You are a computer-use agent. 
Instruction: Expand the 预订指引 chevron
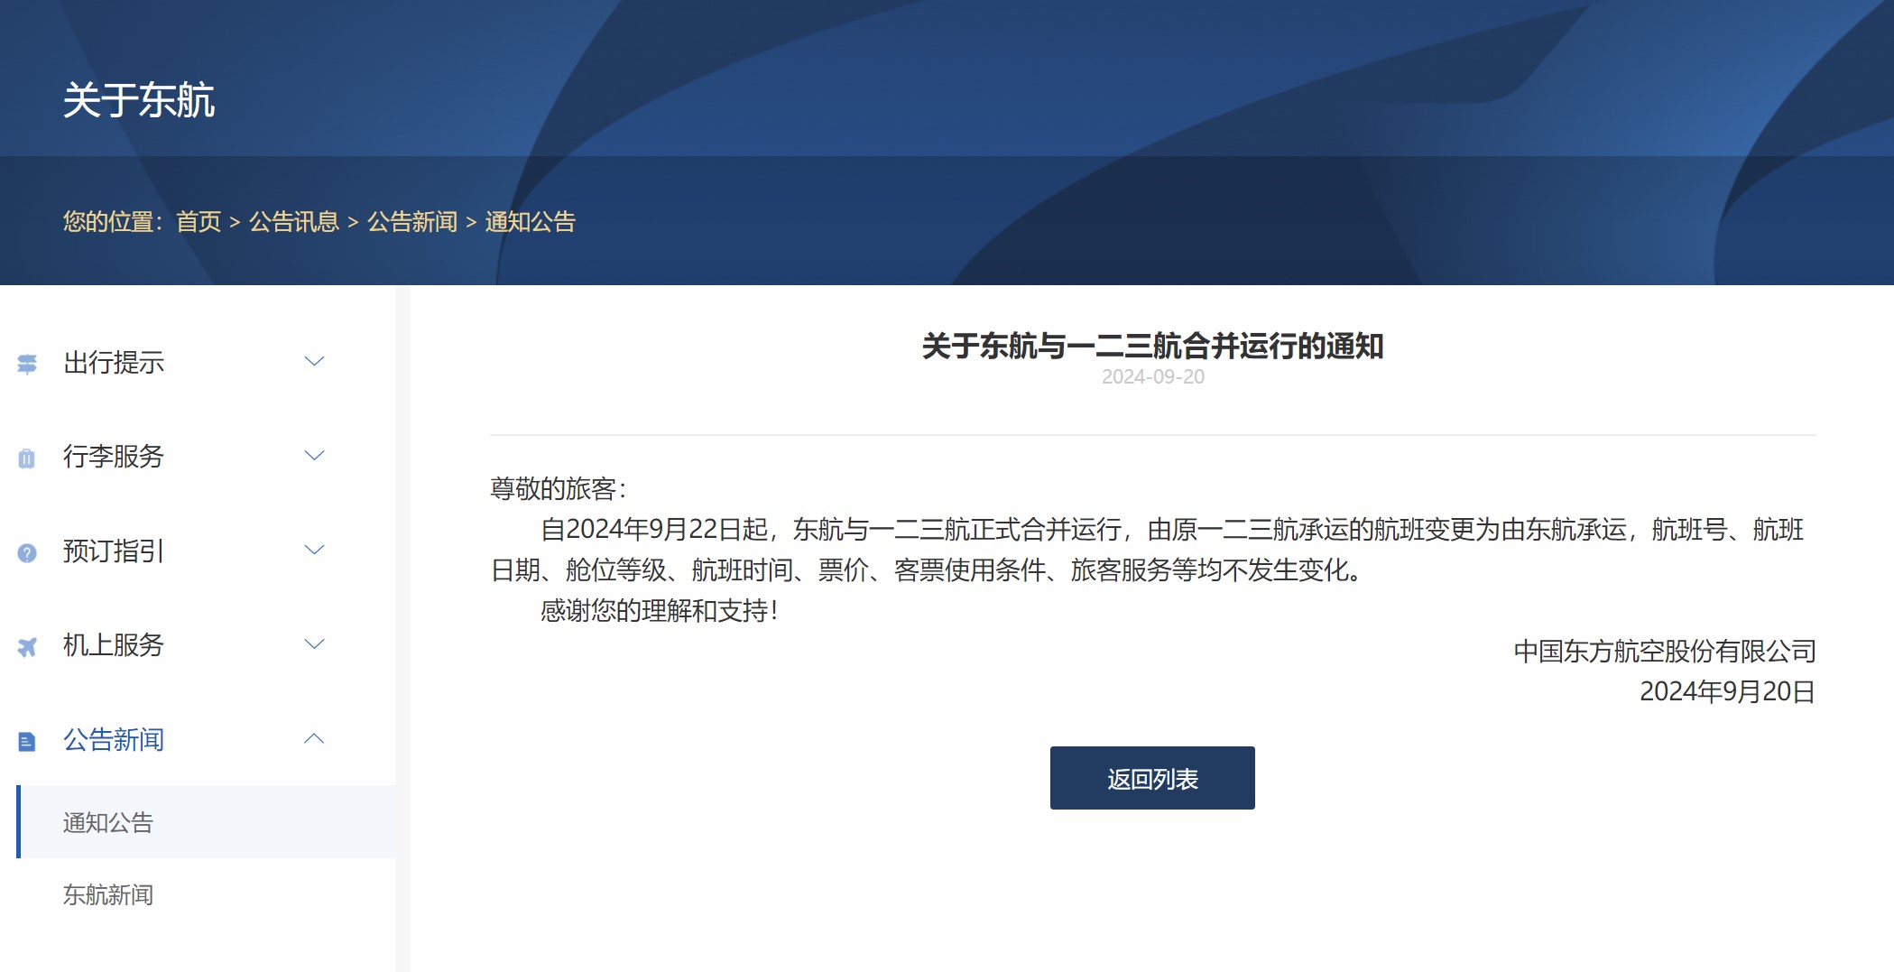pos(314,550)
